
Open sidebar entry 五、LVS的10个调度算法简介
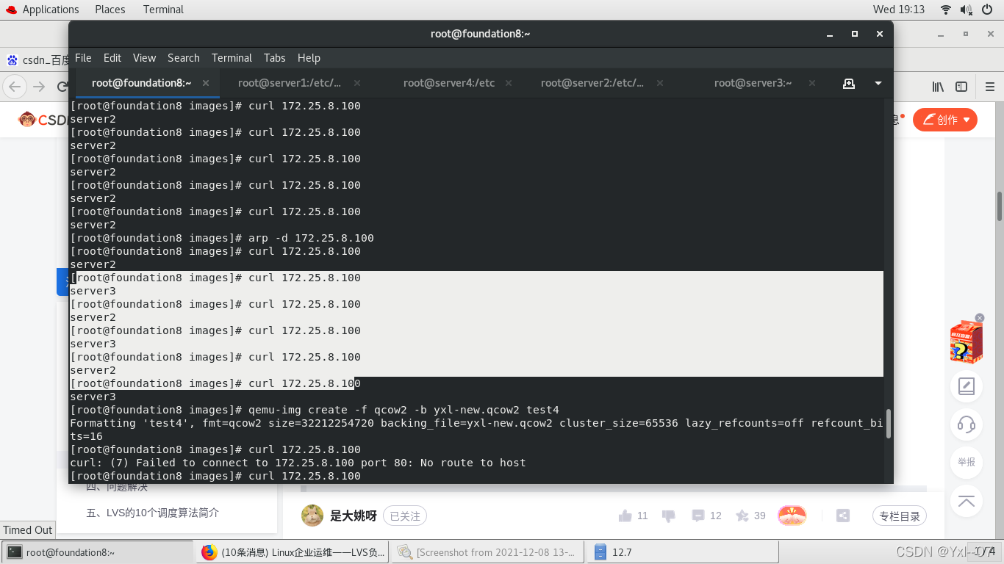152,513
